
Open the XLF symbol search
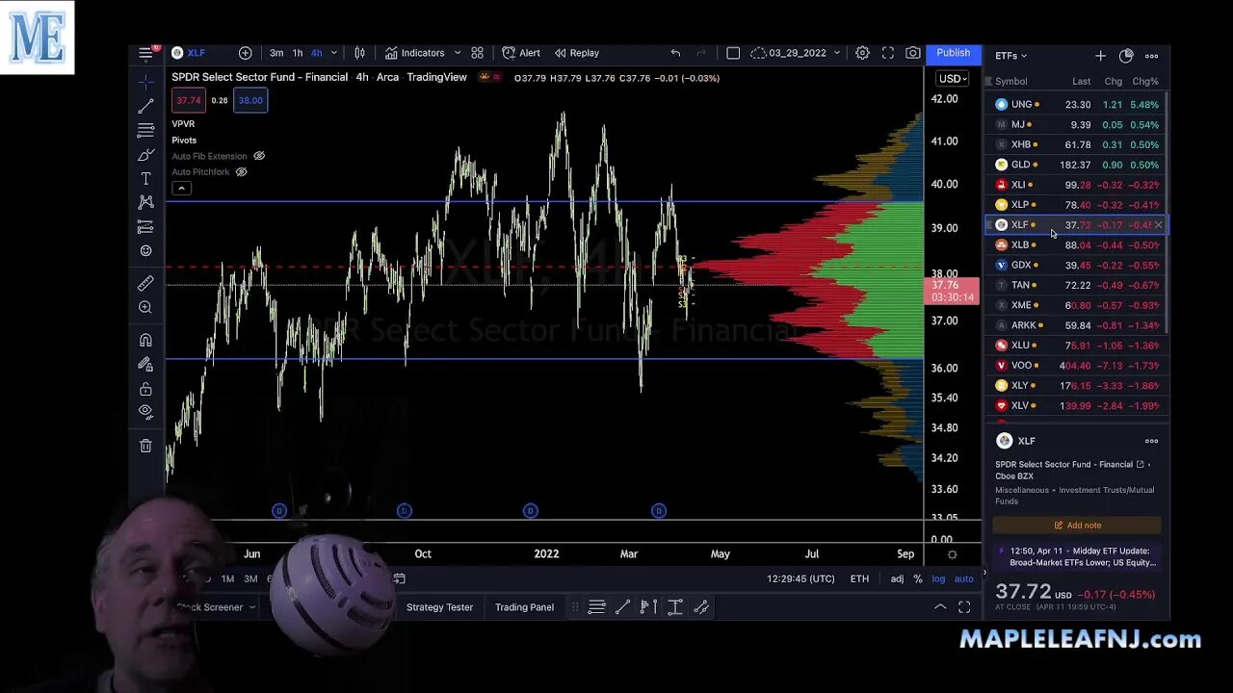[189, 53]
